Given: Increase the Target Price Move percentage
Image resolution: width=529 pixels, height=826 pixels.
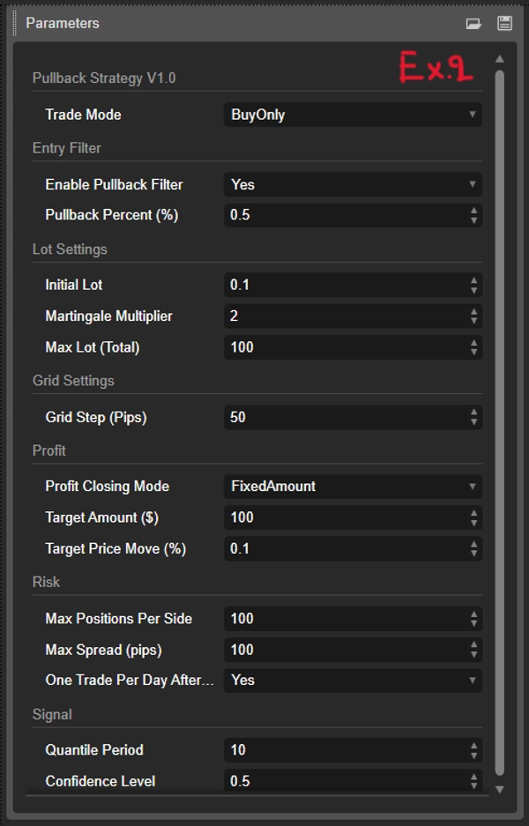Looking at the screenshot, I should coord(475,545).
